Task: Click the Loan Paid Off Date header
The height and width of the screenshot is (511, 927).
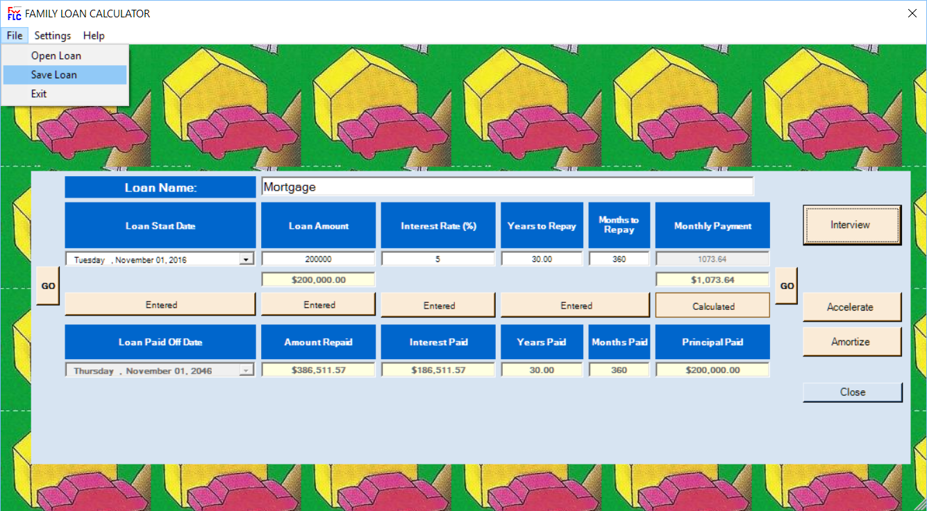Action: click(160, 342)
